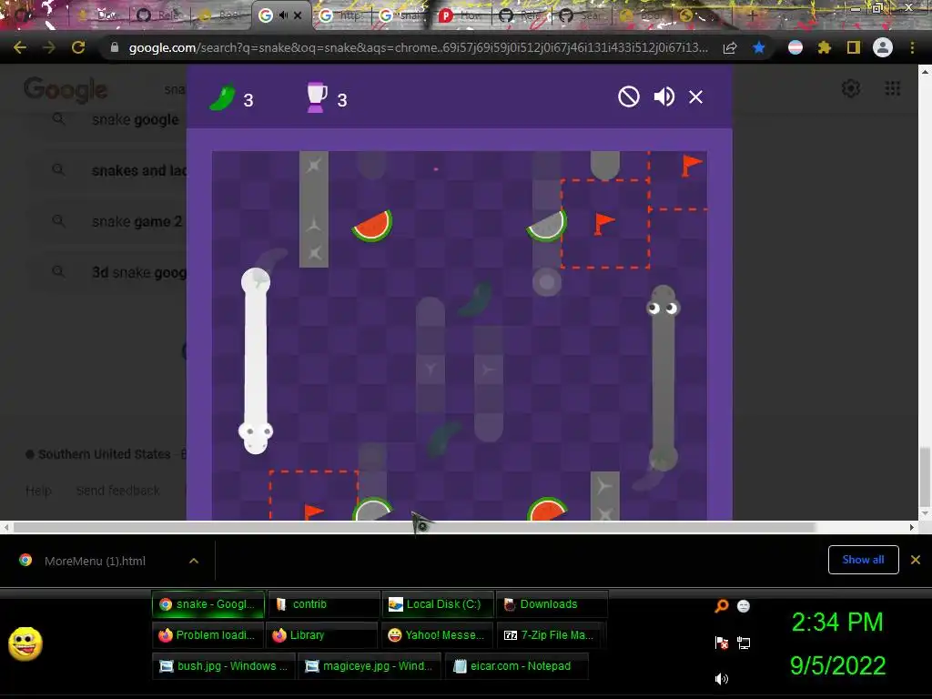Open the striped flag extension icon
This screenshot has width=932, height=699.
pyautogui.click(x=795, y=47)
